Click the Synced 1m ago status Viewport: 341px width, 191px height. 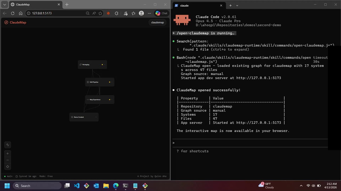[26, 176]
